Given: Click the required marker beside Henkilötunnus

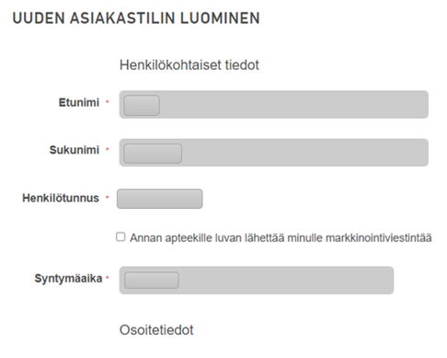Looking at the screenshot, I should coord(108,197).
